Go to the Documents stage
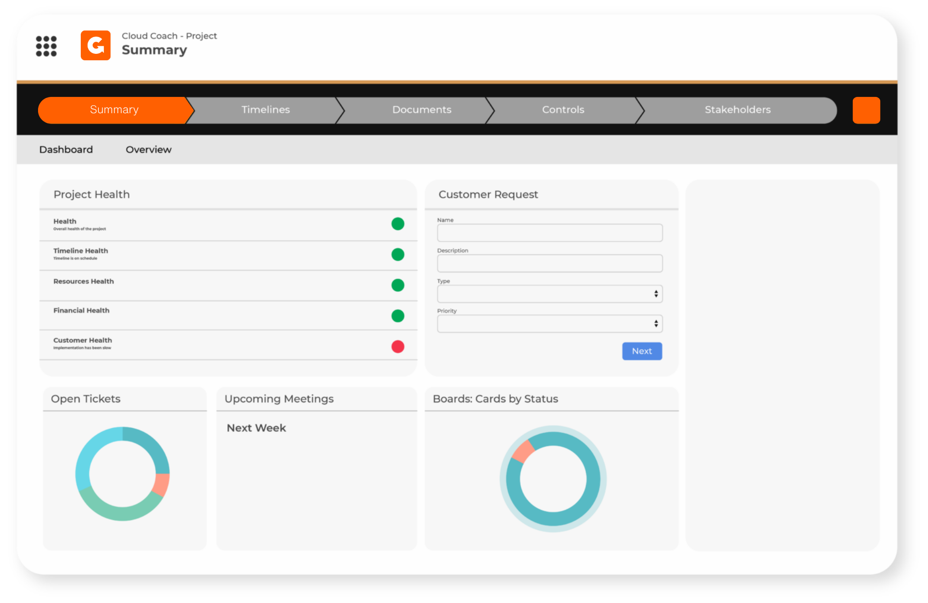 click(x=422, y=110)
